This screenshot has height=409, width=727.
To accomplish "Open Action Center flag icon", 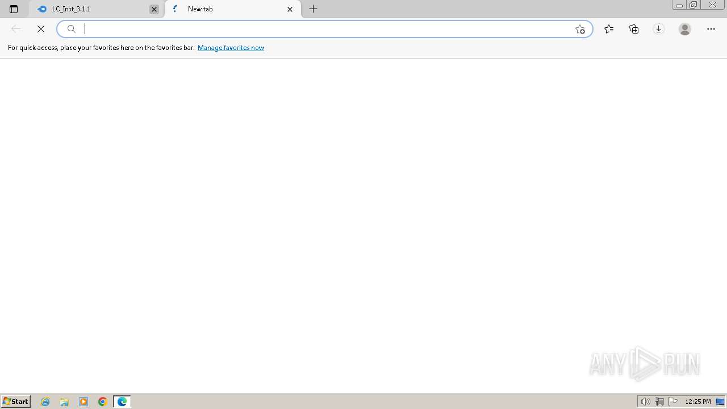I will click(x=673, y=402).
